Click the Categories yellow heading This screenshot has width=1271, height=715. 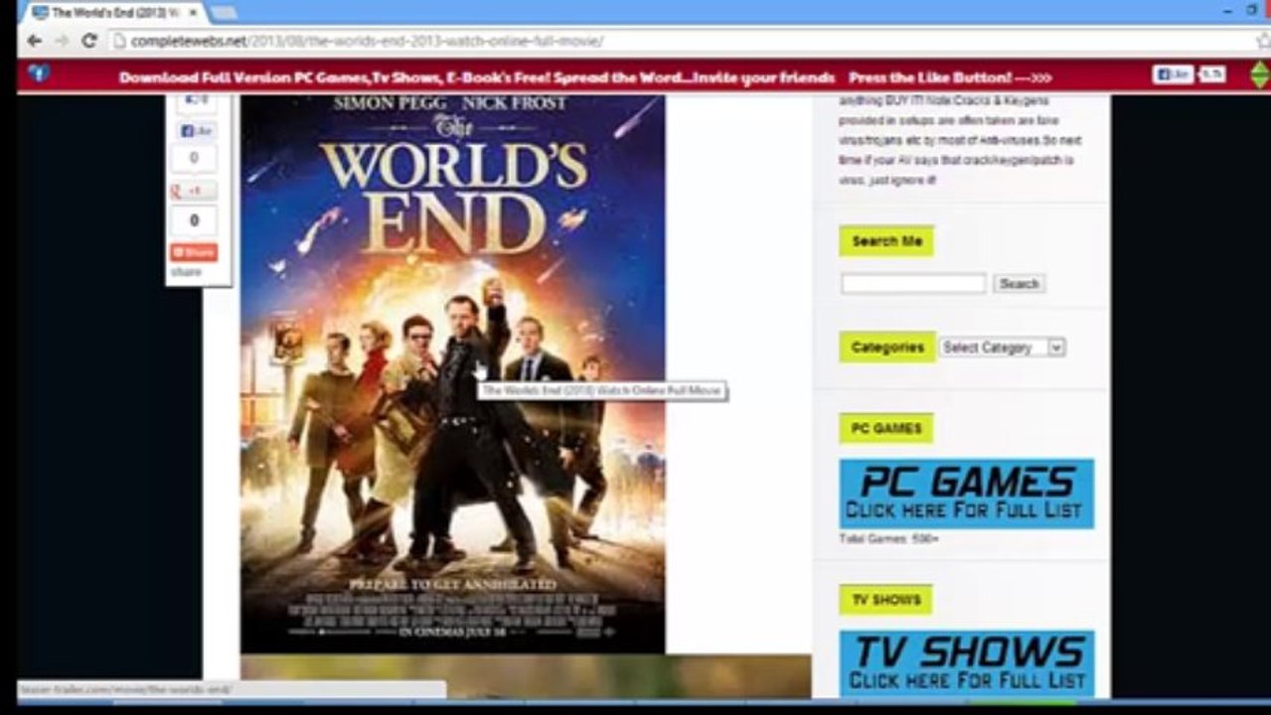pos(887,347)
